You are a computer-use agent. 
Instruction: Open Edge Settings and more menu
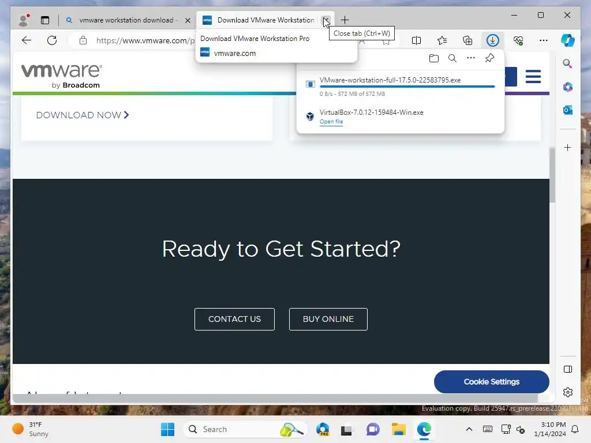[x=544, y=40]
